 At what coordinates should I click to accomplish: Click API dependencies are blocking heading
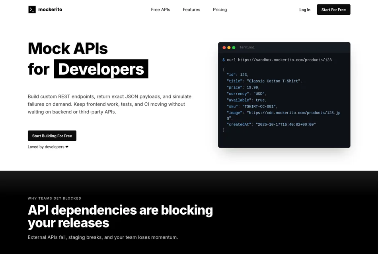[x=120, y=216]
